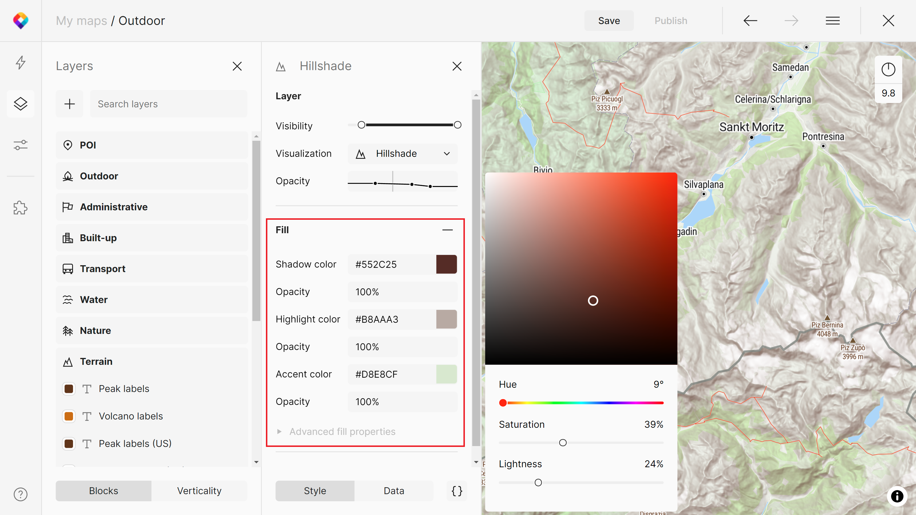Viewport: 916px width, 515px height.
Task: Open the Layers panel sidebar icon
Action: [x=21, y=104]
